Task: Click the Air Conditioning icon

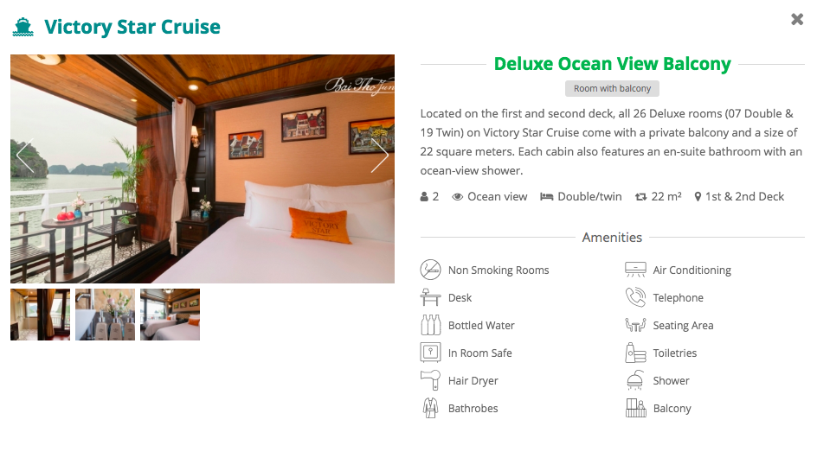Action: coord(635,270)
